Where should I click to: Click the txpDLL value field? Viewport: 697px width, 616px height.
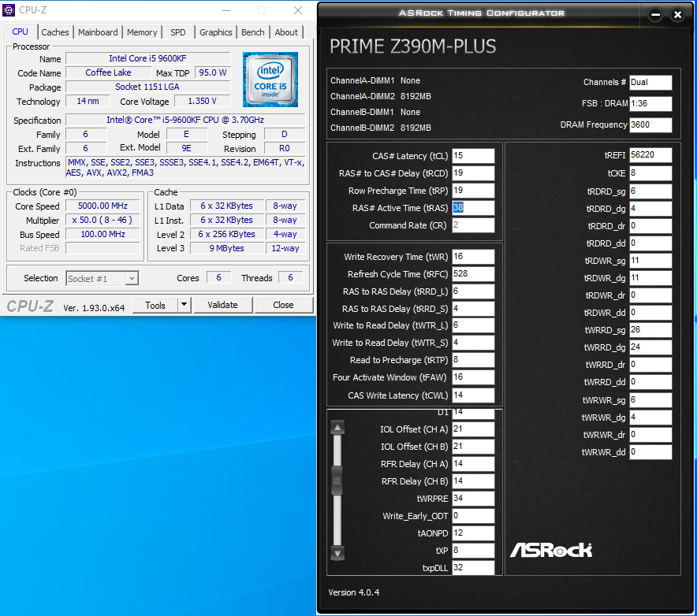click(473, 568)
